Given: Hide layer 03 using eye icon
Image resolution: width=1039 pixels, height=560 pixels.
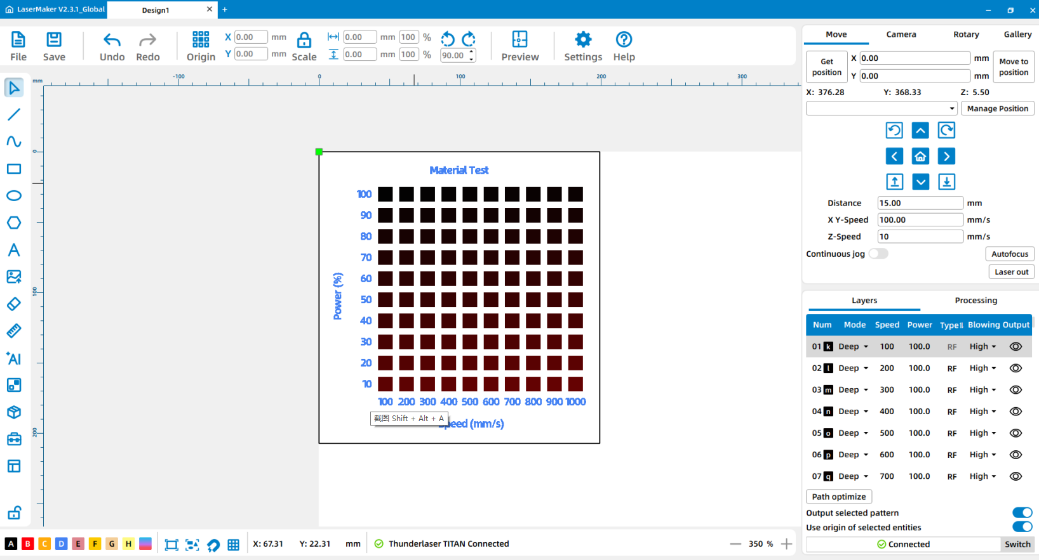Looking at the screenshot, I should [1016, 390].
